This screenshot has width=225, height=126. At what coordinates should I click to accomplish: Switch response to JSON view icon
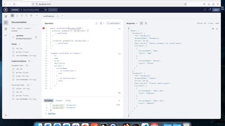[x=141, y=23]
